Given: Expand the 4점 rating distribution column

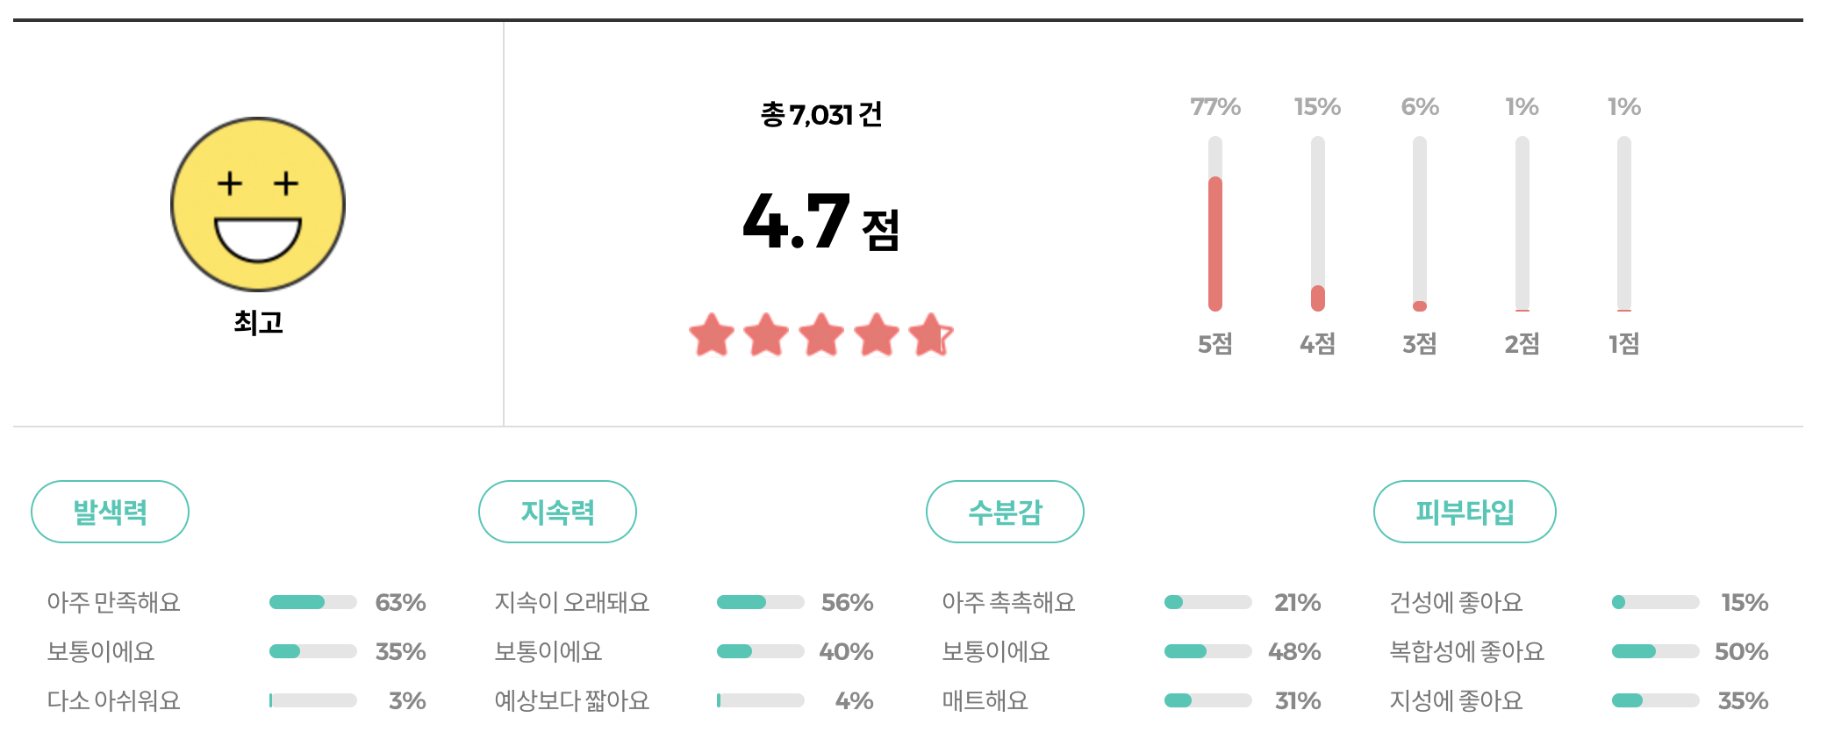Looking at the screenshot, I should point(1316,224).
